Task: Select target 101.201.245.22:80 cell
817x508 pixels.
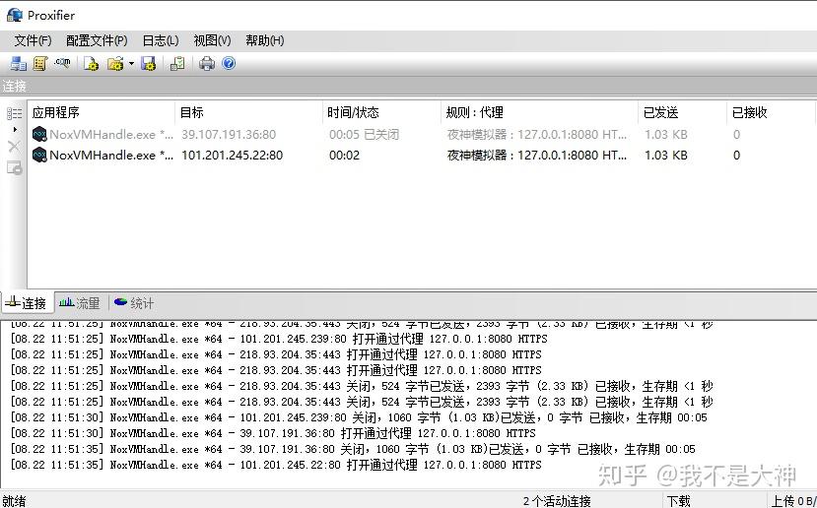Action: tap(233, 156)
